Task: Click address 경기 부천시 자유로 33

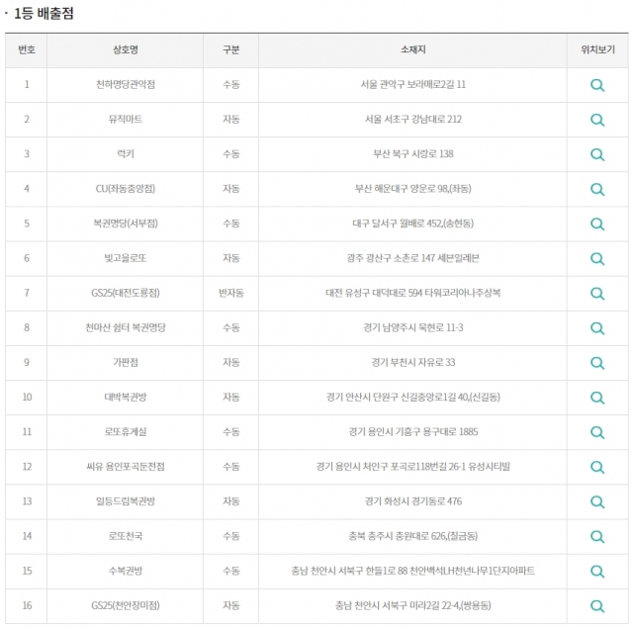Action: (413, 362)
